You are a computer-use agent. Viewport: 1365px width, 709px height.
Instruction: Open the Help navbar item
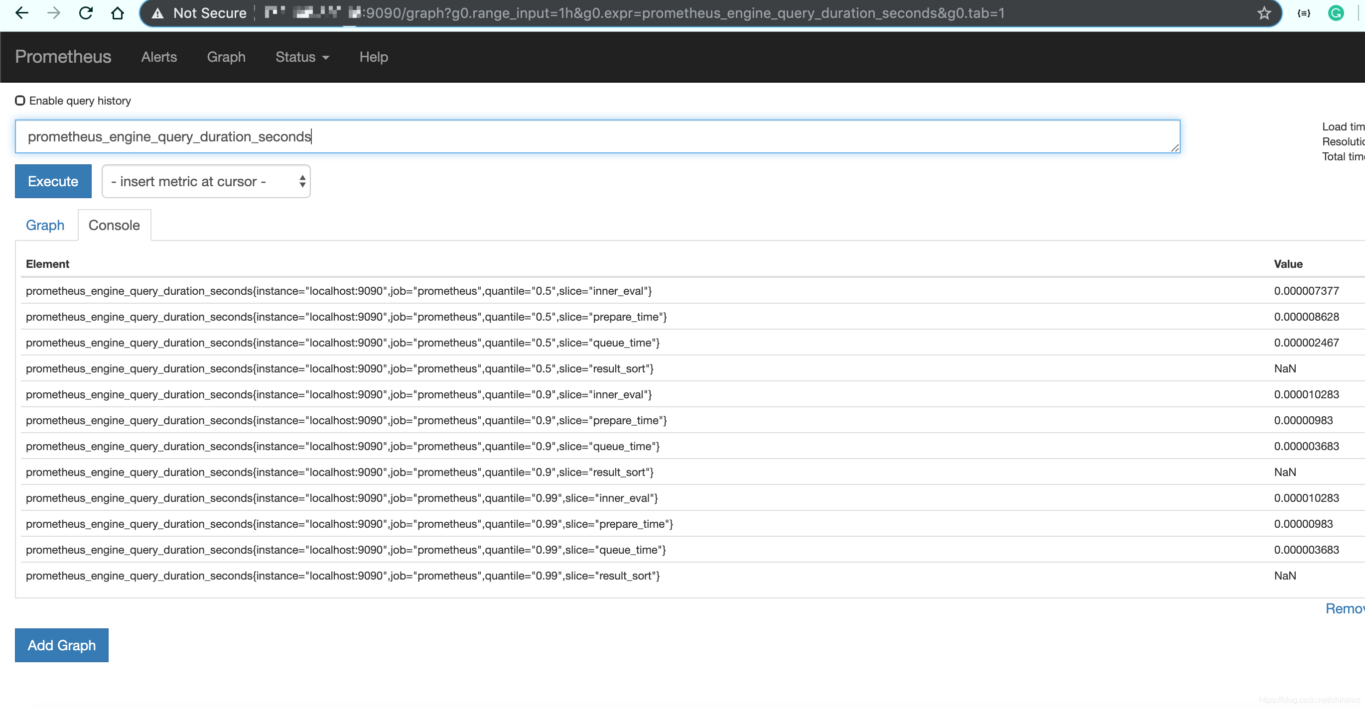pyautogui.click(x=374, y=57)
